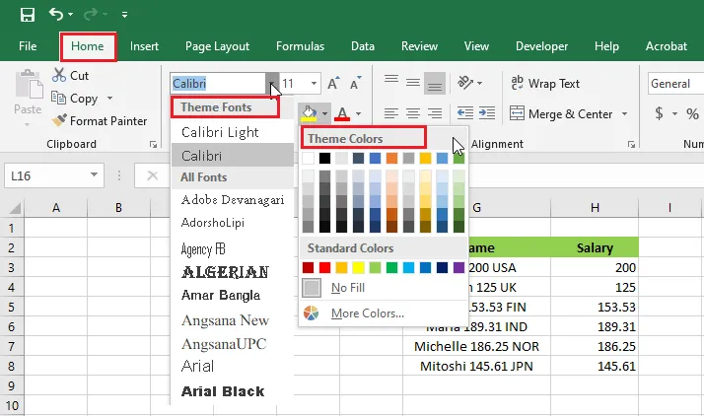
Task: Open the Page Layout tab
Action: 217,46
